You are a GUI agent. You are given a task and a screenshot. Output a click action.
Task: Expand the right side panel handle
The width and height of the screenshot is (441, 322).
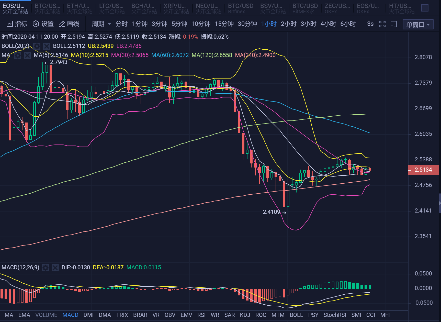click(439, 203)
